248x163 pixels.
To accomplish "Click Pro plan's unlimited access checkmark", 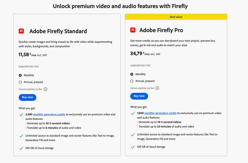I will (x=133, y=134).
